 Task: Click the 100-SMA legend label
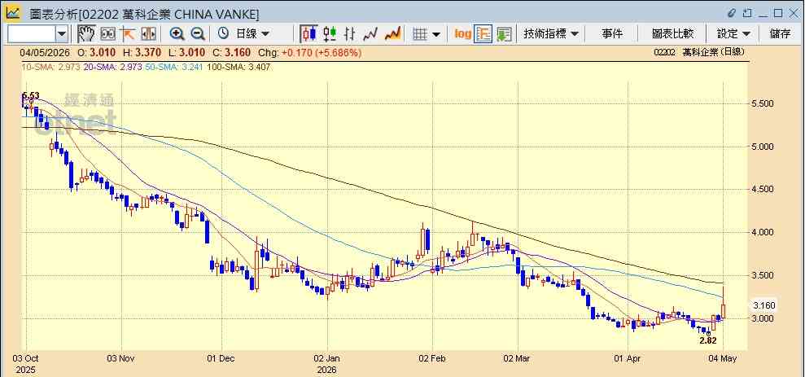(x=238, y=67)
